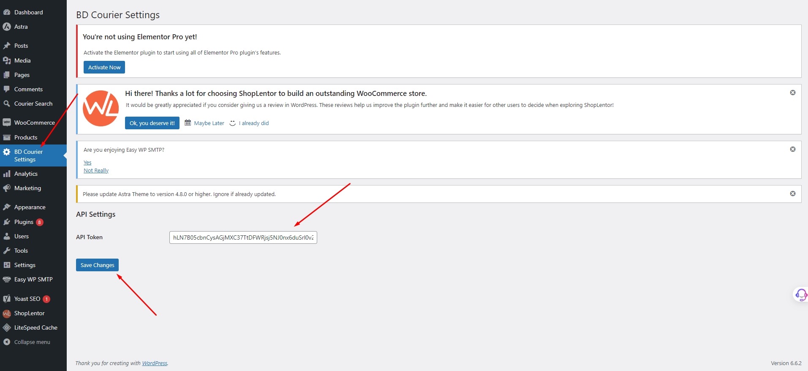Click the Products archive icon
808x371 pixels.
click(x=7, y=137)
